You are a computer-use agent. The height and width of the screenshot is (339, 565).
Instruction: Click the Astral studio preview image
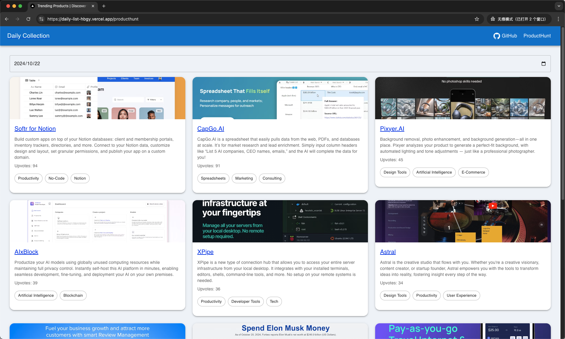[x=463, y=221]
